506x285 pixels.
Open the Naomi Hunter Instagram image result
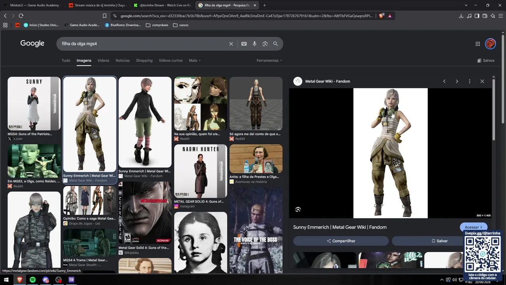point(201,171)
